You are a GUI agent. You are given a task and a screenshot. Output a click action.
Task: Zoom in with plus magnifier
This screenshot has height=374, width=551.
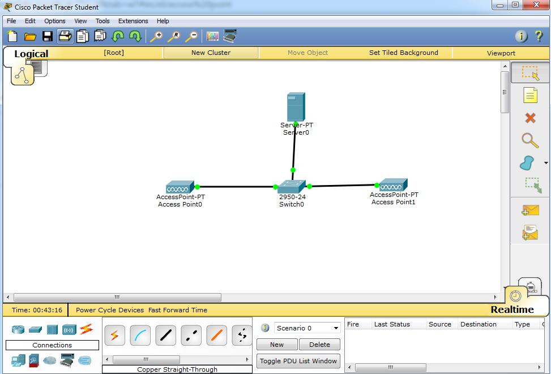point(156,36)
